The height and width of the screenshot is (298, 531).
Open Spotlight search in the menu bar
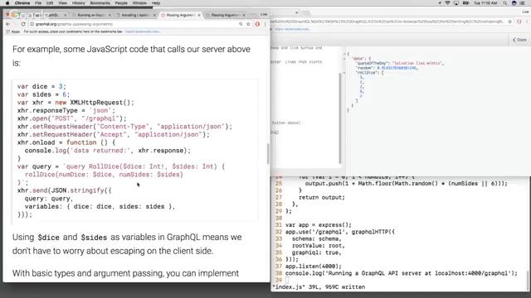coord(505,3)
